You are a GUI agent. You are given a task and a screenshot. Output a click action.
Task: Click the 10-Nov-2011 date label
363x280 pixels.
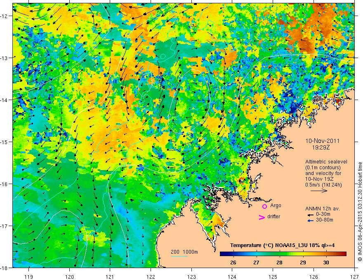pyautogui.click(x=323, y=141)
